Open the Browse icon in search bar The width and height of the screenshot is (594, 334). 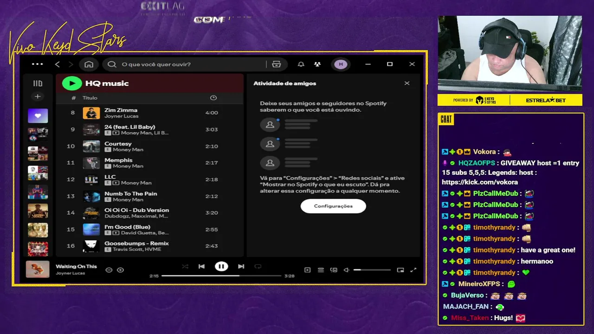pyautogui.click(x=277, y=64)
